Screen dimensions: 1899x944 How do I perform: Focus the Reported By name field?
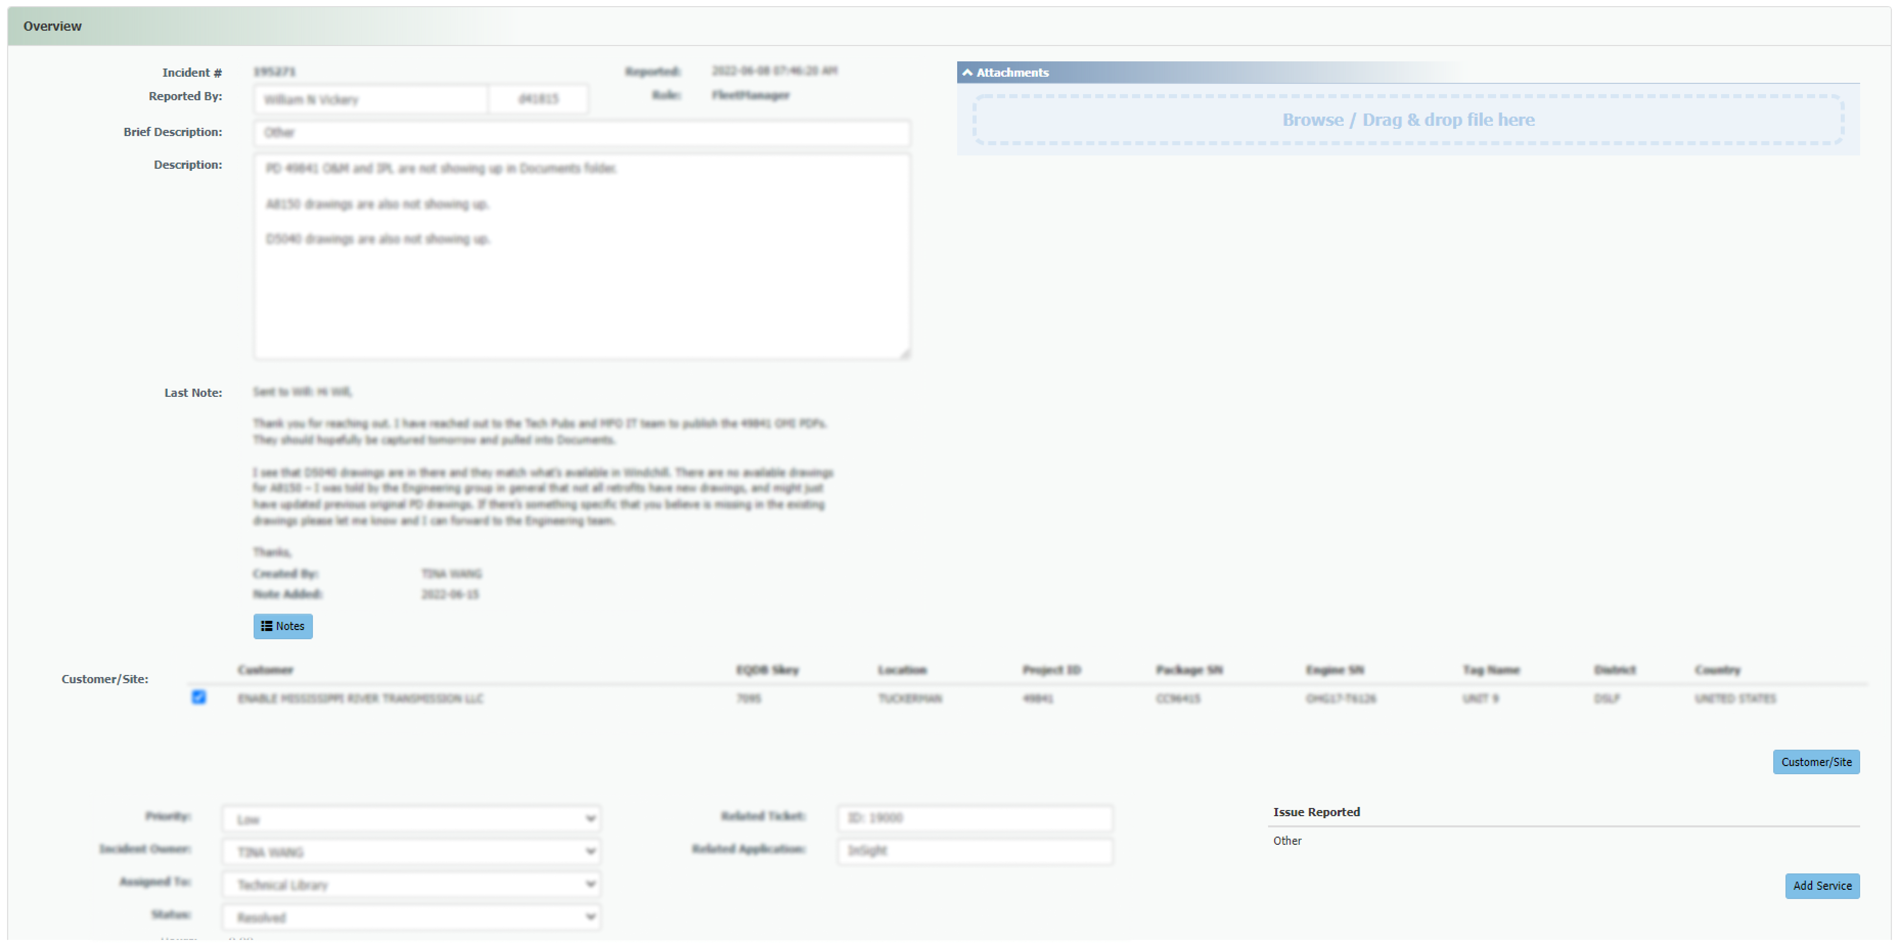click(370, 100)
